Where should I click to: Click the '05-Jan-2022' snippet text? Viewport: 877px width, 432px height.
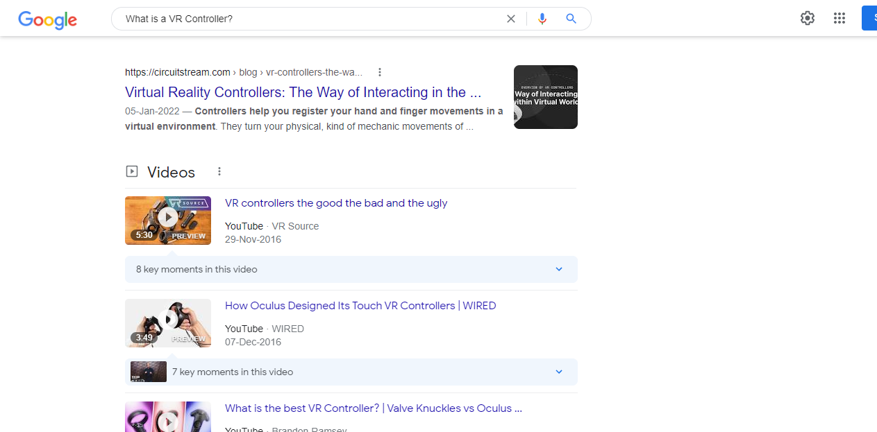(153, 111)
